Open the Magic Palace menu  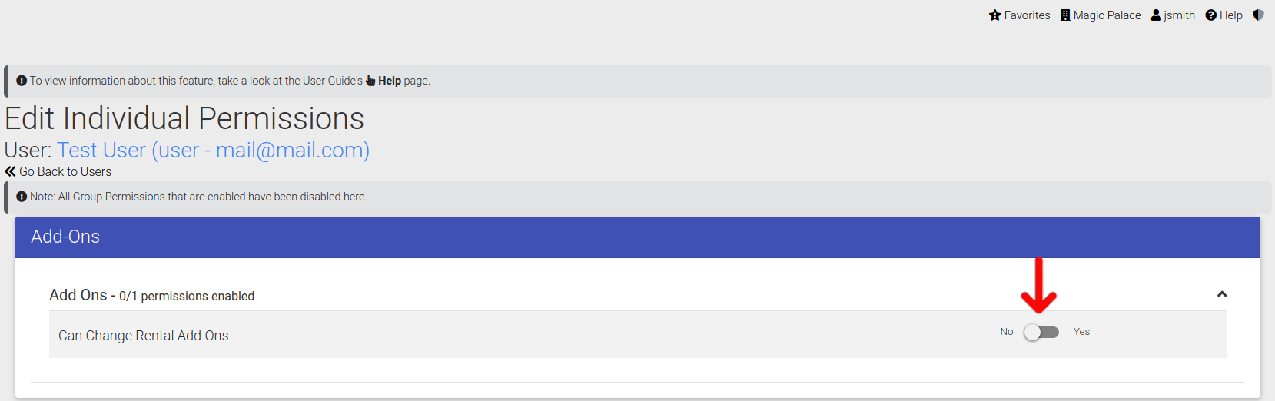(x=1101, y=15)
